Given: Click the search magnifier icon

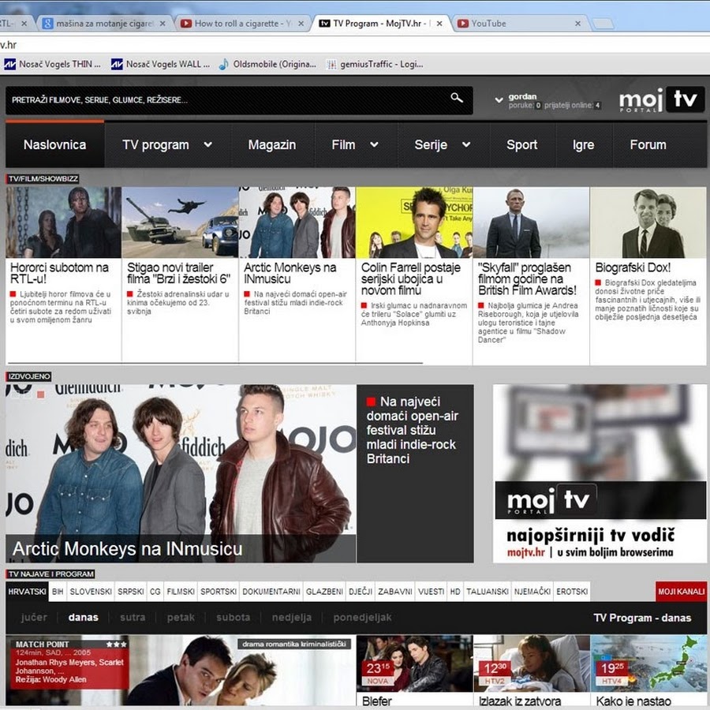Looking at the screenshot, I should click(x=457, y=97).
